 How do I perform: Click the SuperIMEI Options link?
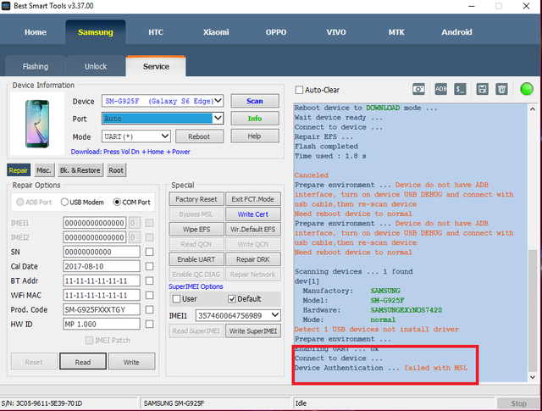click(x=196, y=286)
